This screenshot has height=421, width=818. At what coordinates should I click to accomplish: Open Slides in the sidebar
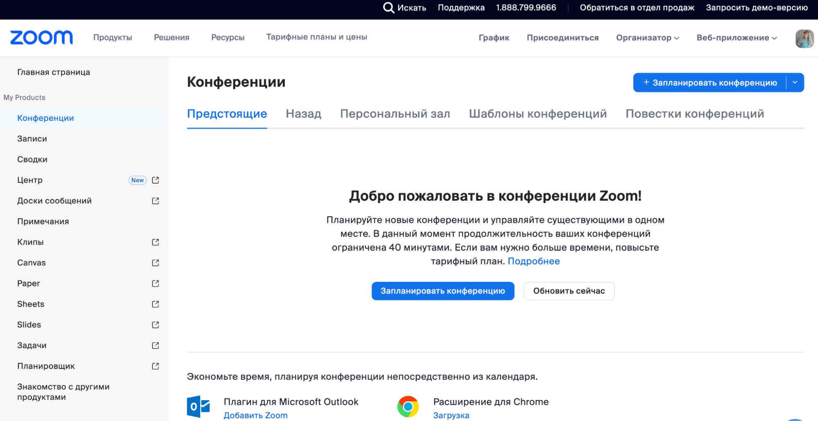[29, 325]
